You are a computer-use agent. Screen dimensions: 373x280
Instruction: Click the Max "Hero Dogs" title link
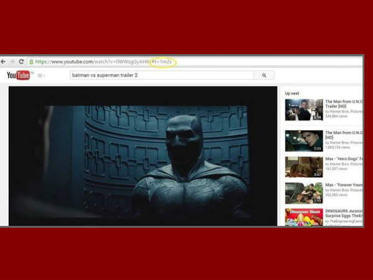344,159
